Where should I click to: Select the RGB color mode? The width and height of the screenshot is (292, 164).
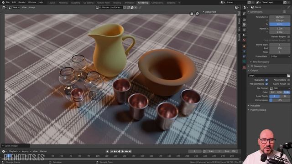coord(280,92)
